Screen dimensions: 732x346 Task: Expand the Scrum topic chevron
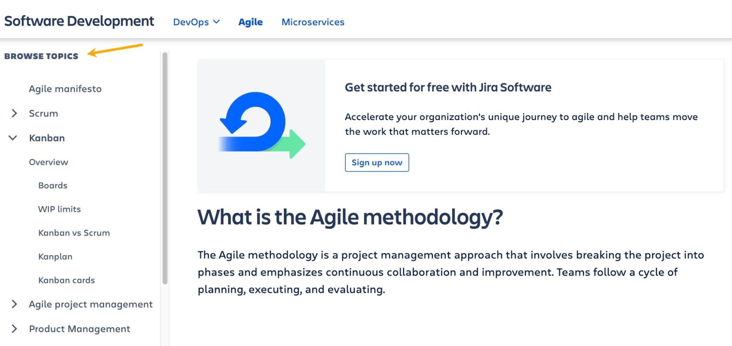[14, 114]
